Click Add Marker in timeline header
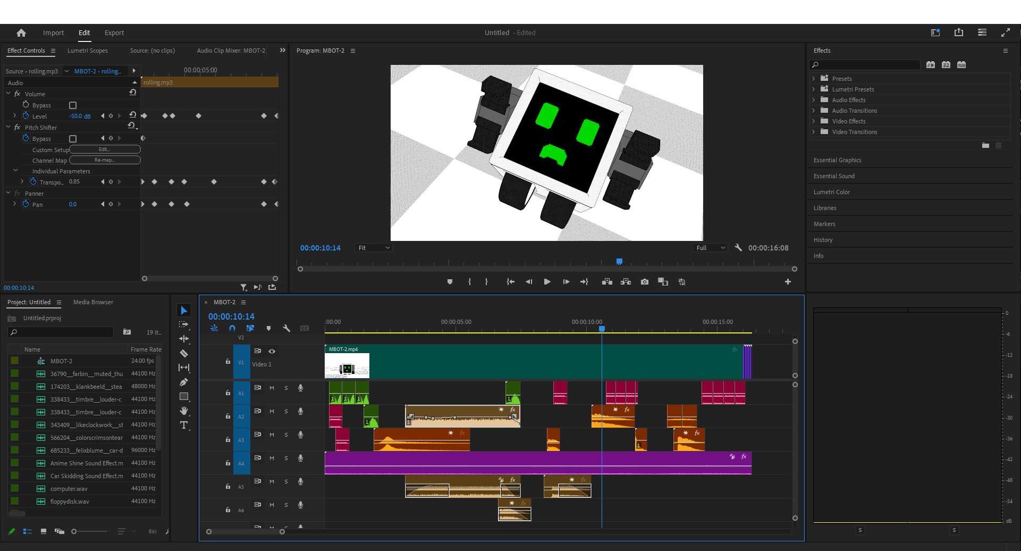Screen dimensions: 1021x551 268,328
